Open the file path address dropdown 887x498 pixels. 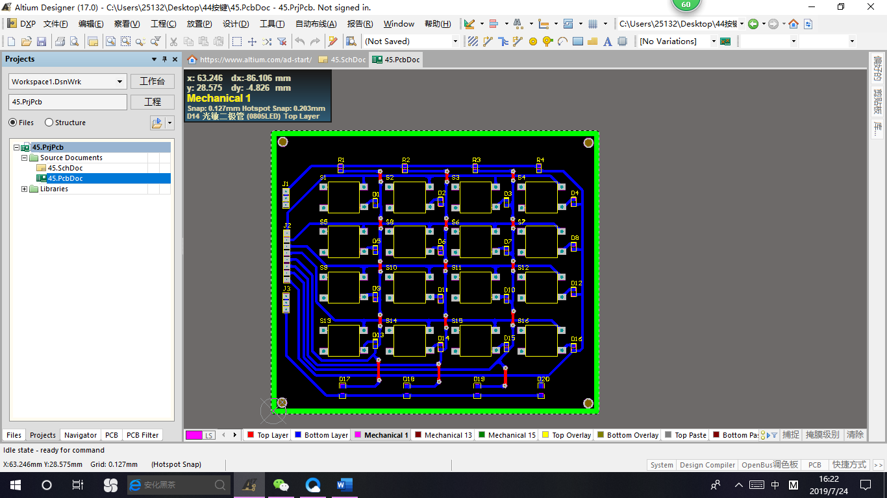[741, 24]
